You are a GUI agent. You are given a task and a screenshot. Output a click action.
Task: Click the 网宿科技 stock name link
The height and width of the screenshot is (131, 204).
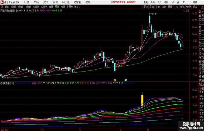(131, 2)
